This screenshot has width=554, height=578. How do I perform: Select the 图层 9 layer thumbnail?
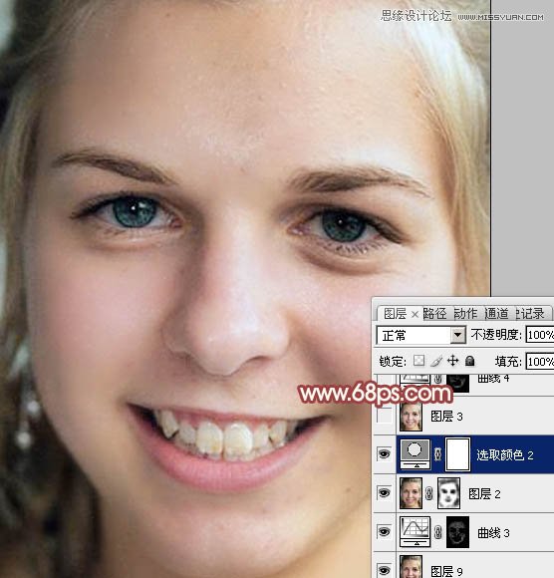tap(411, 567)
